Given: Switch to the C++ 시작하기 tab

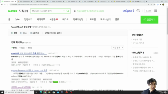Looking at the screenshot, I should click(x=104, y=1).
